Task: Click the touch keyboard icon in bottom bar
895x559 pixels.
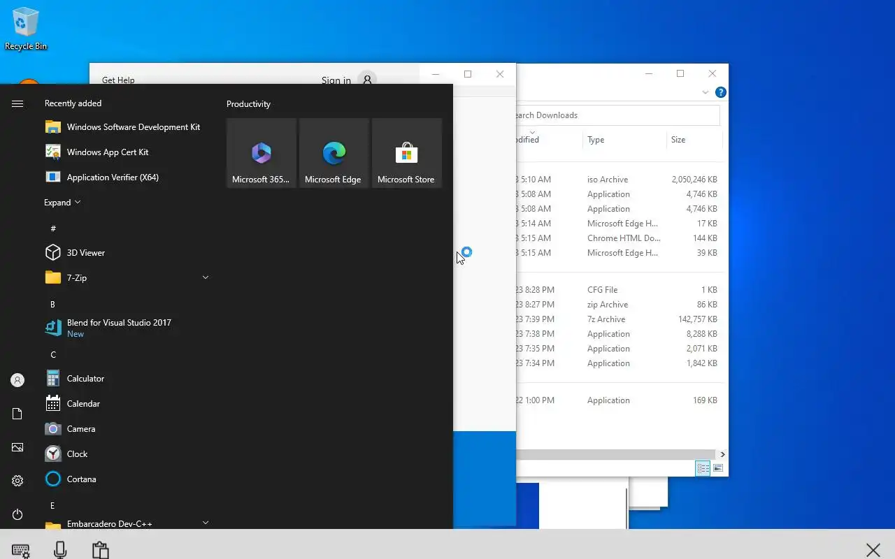Action: coord(21,551)
